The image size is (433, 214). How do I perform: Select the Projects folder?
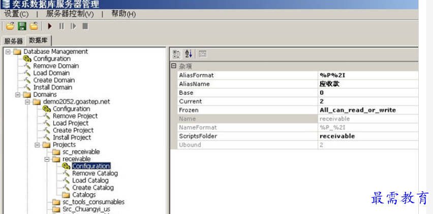click(x=65, y=145)
